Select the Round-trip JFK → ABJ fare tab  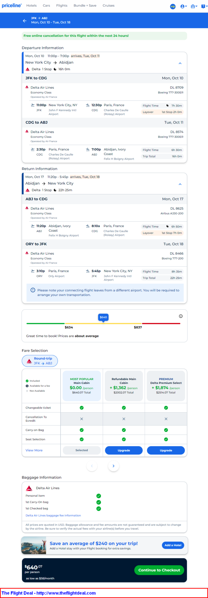(x=40, y=361)
